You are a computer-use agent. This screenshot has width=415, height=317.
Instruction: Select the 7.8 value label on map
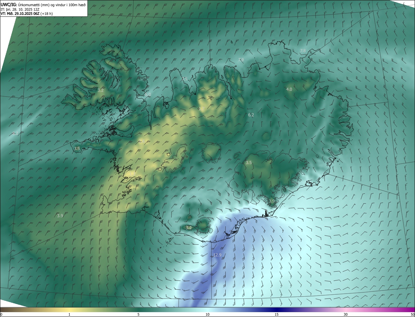click(303, 51)
